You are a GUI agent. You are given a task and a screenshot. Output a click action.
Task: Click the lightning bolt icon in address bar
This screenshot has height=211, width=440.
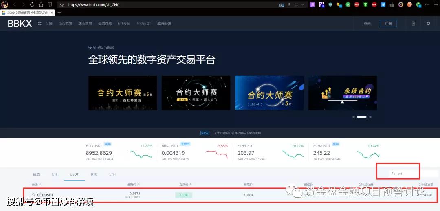[x=289, y=5]
